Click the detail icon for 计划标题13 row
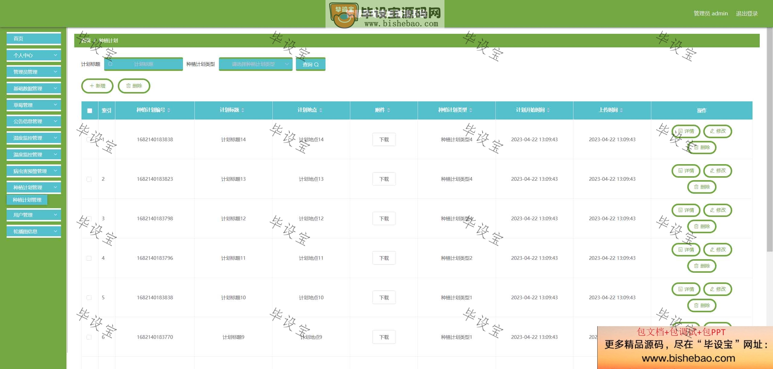Viewport: 773px width, 369px height. [680, 170]
